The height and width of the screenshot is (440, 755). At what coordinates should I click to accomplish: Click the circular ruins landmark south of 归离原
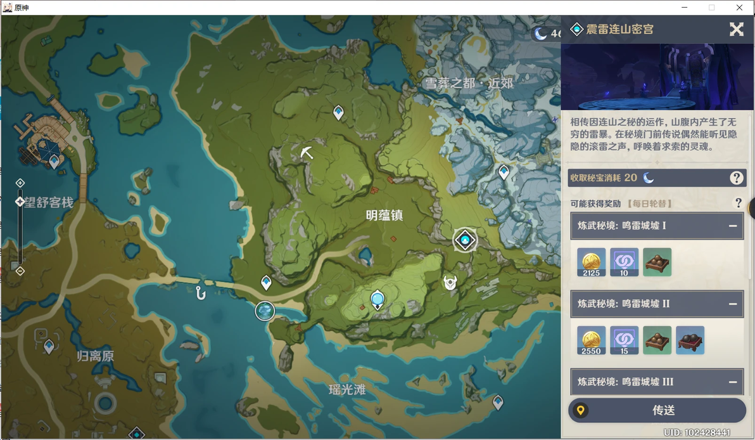coord(105,403)
